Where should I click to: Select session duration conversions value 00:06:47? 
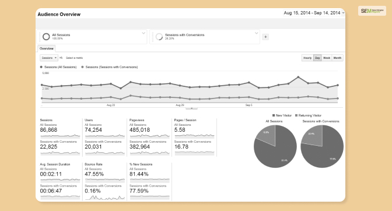pos(51,191)
